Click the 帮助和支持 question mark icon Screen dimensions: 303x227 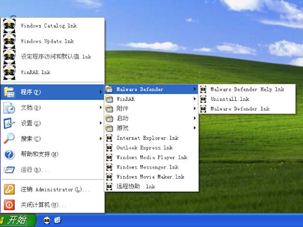click(9, 154)
